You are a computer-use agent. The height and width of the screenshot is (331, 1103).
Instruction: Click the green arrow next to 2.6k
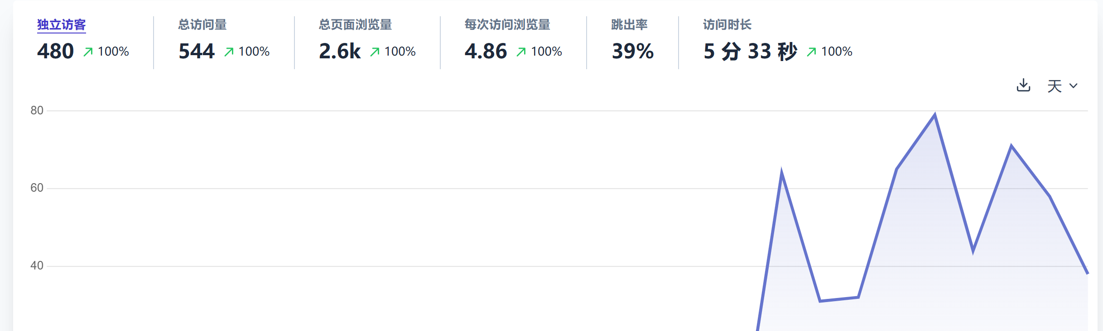375,52
